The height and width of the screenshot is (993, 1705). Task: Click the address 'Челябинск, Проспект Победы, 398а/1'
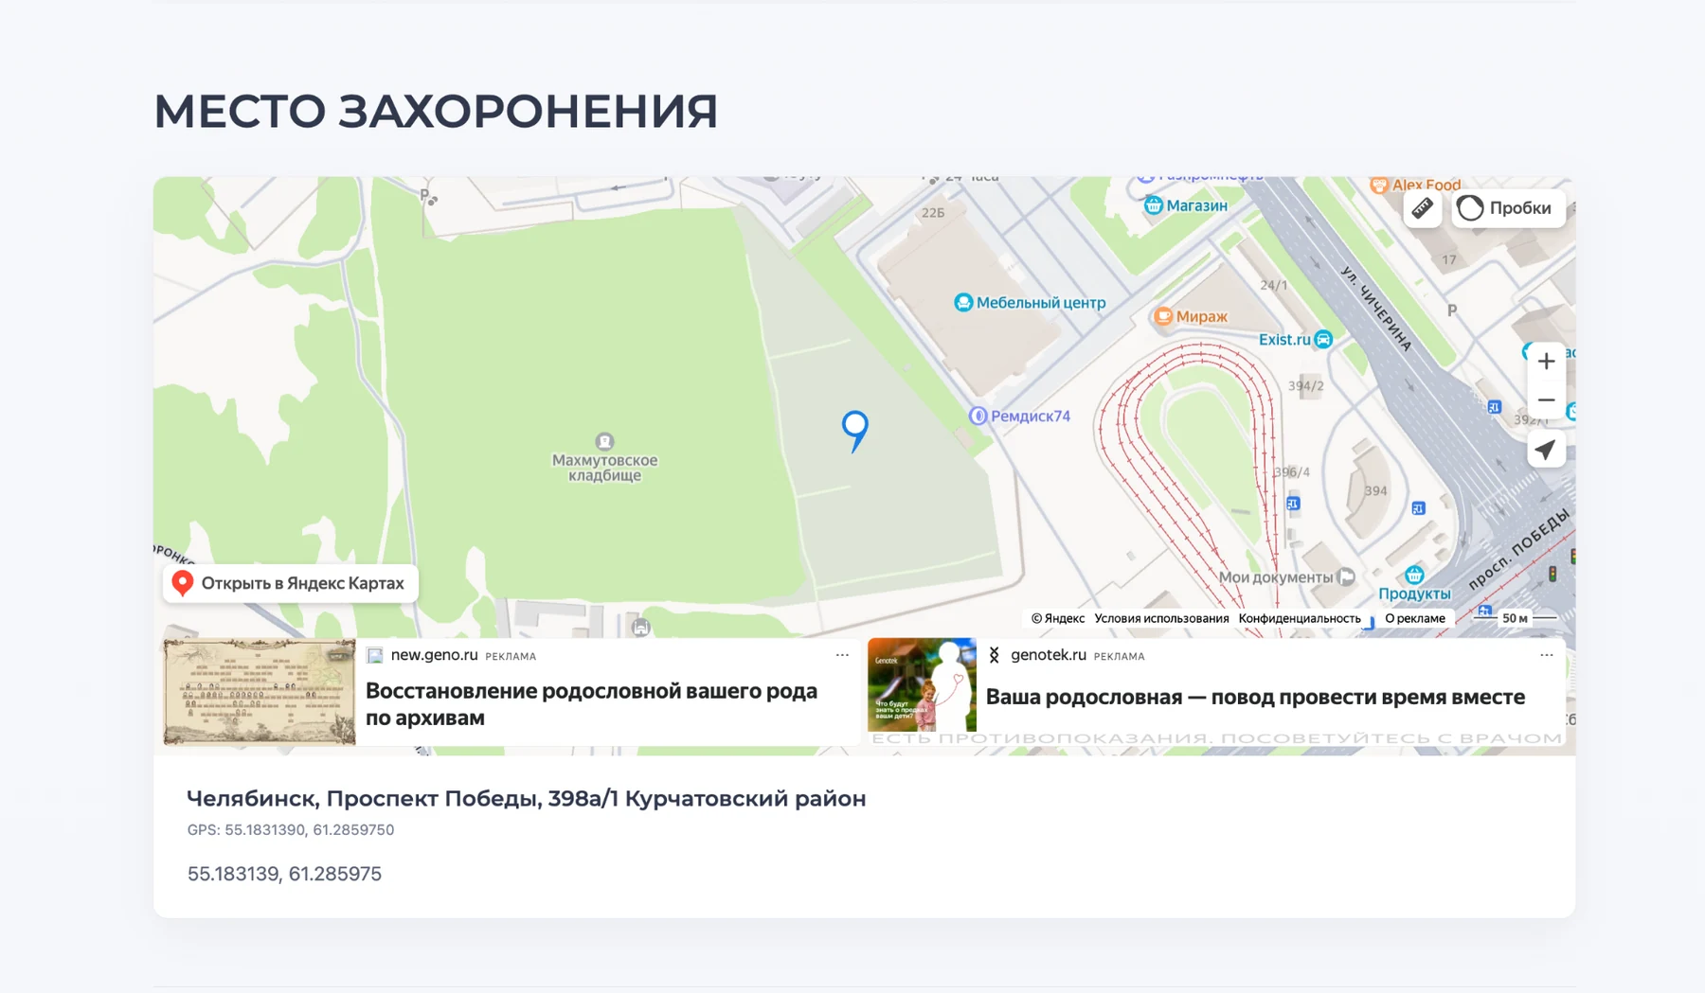403,798
